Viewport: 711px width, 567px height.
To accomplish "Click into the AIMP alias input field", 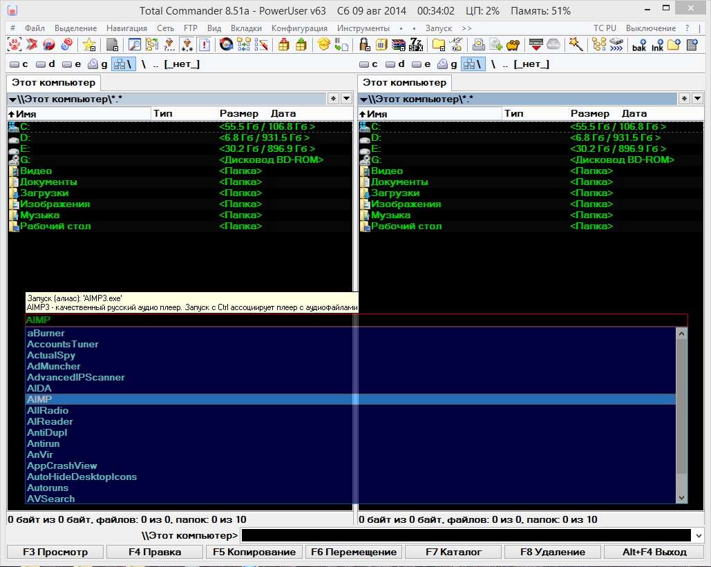I will pyautogui.click(x=357, y=320).
